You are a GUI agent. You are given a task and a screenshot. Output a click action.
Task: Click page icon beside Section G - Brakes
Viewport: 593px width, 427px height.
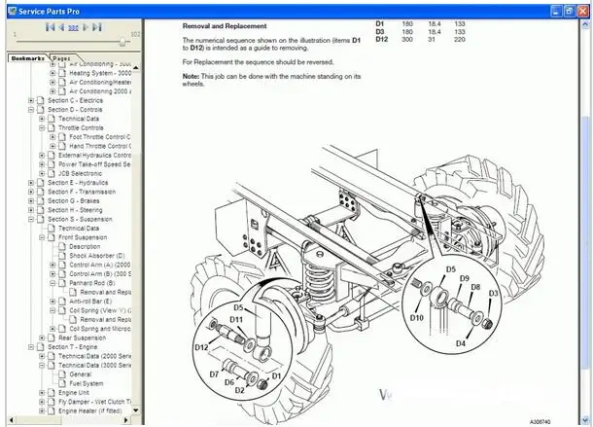pos(41,201)
